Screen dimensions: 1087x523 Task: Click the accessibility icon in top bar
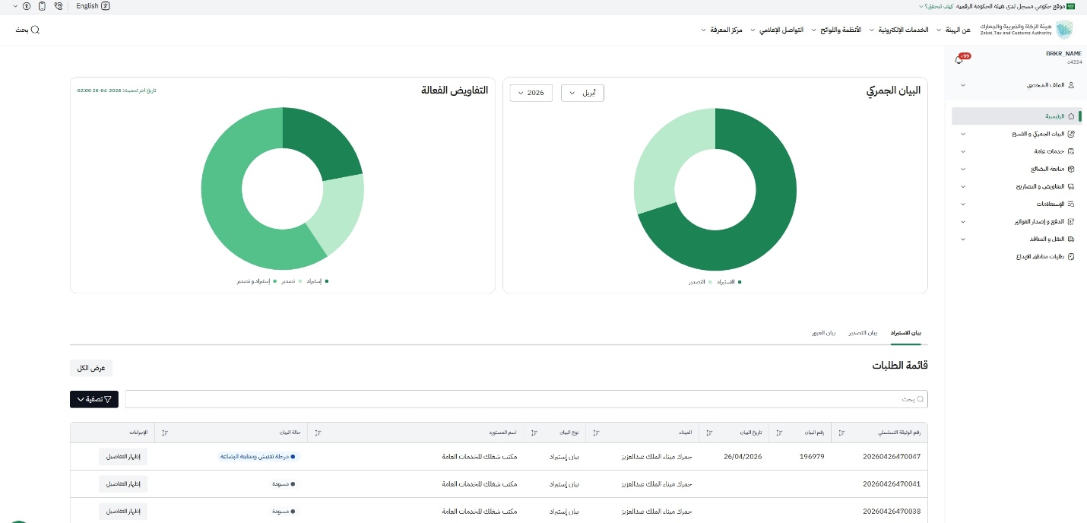27,5
